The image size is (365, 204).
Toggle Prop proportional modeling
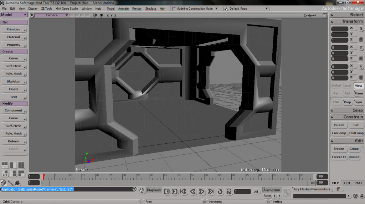(x=347, y=102)
